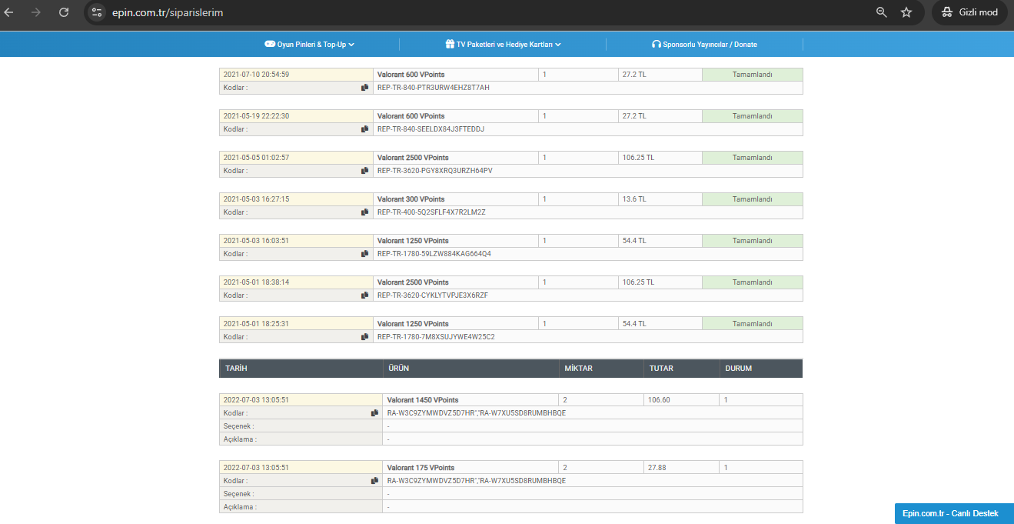
Task: Reload the epin.com.tr page
Action: click(x=64, y=12)
